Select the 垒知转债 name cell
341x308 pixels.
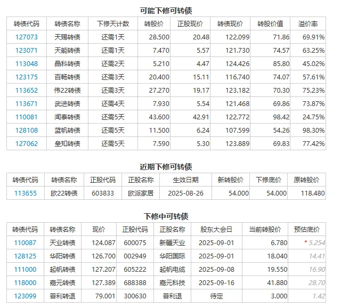click(68, 143)
